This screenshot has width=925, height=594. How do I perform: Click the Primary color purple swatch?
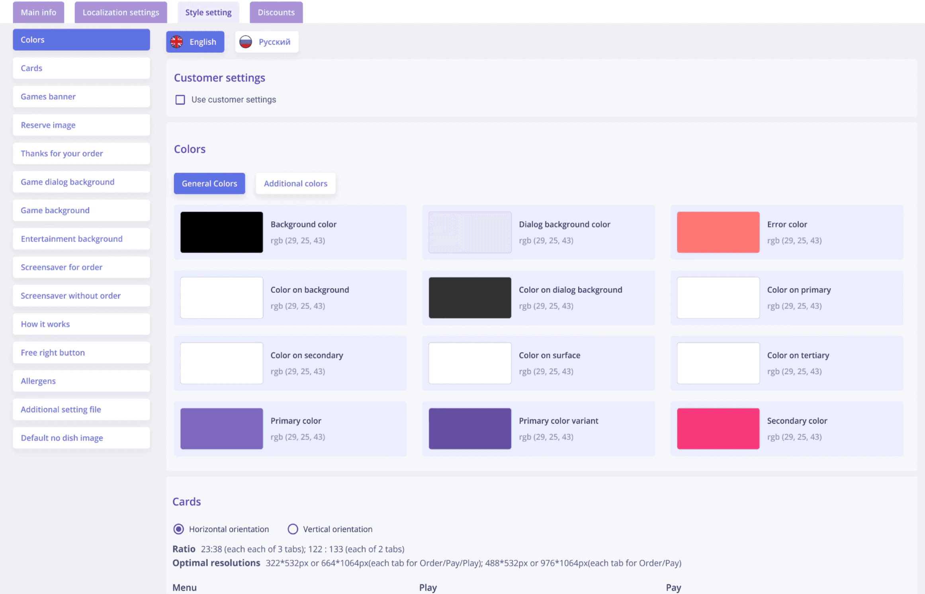point(221,428)
